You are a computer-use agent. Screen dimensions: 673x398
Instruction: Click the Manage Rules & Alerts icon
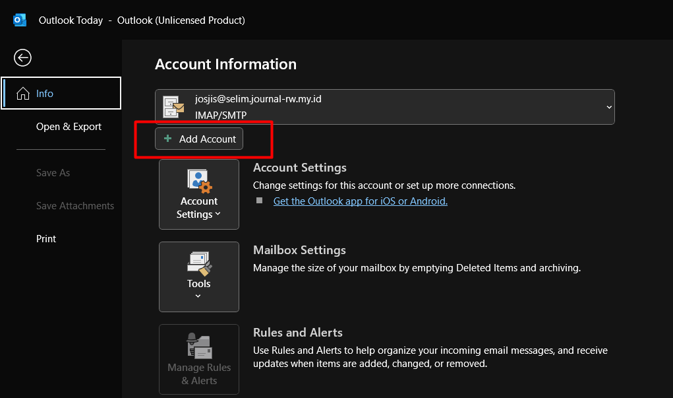click(199, 346)
